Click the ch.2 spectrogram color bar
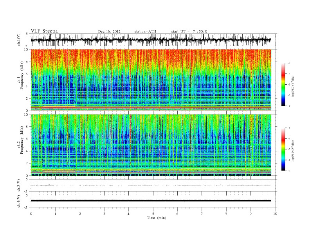 point(283,149)
